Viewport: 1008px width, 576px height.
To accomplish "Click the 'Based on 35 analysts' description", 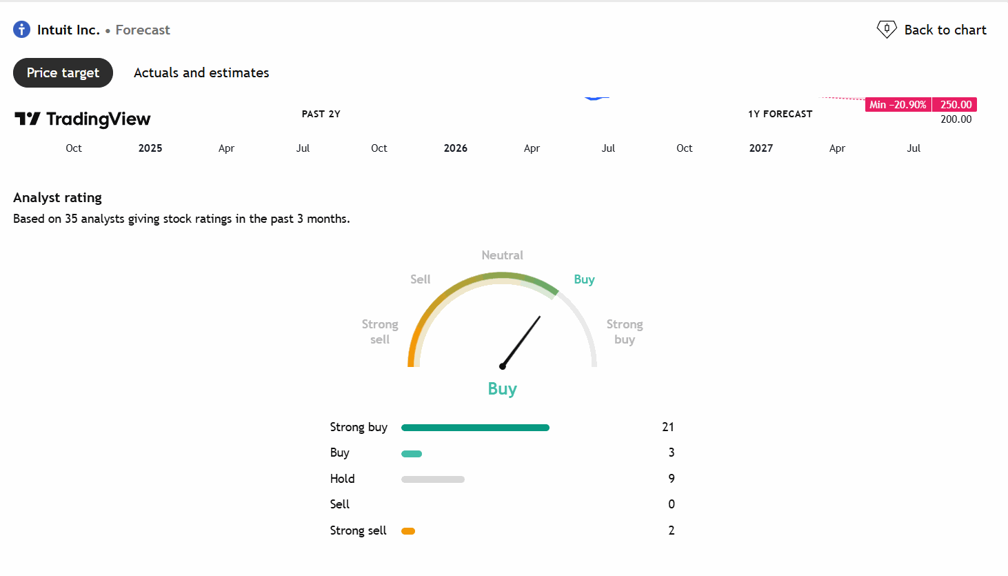I will tap(181, 219).
